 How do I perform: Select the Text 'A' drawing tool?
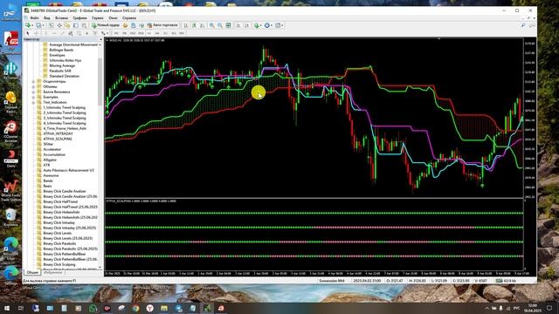[86, 33]
